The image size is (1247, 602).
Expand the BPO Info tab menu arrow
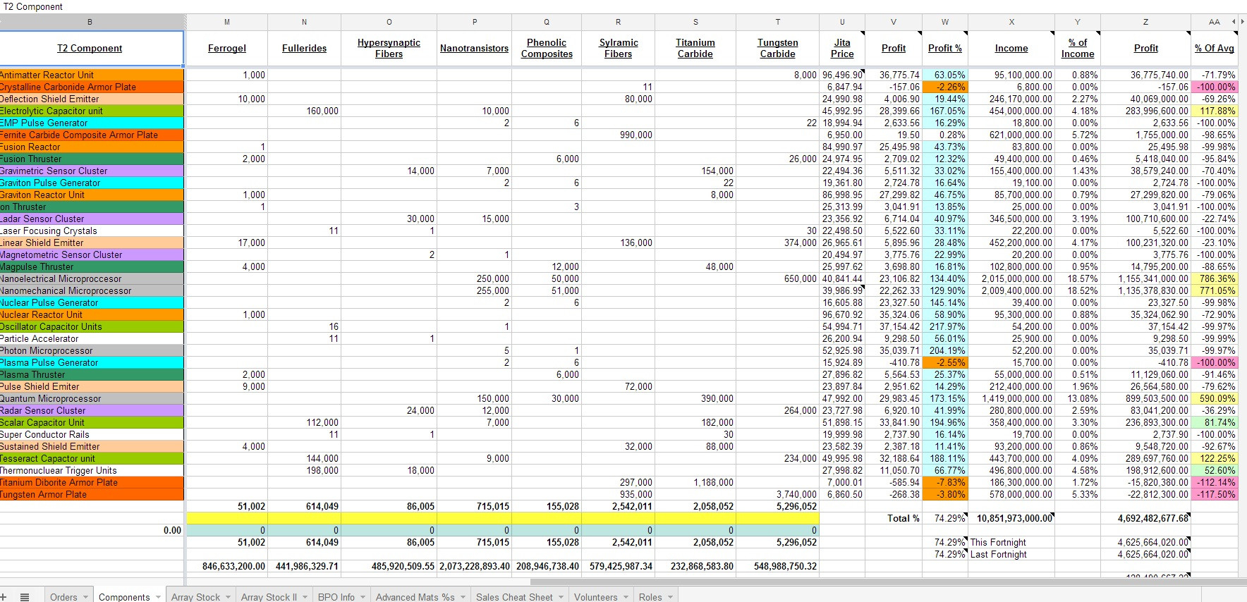363,597
